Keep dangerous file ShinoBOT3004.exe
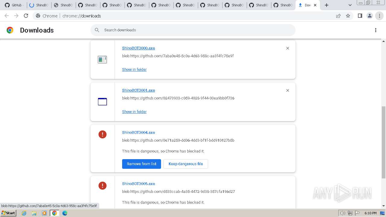 185,164
